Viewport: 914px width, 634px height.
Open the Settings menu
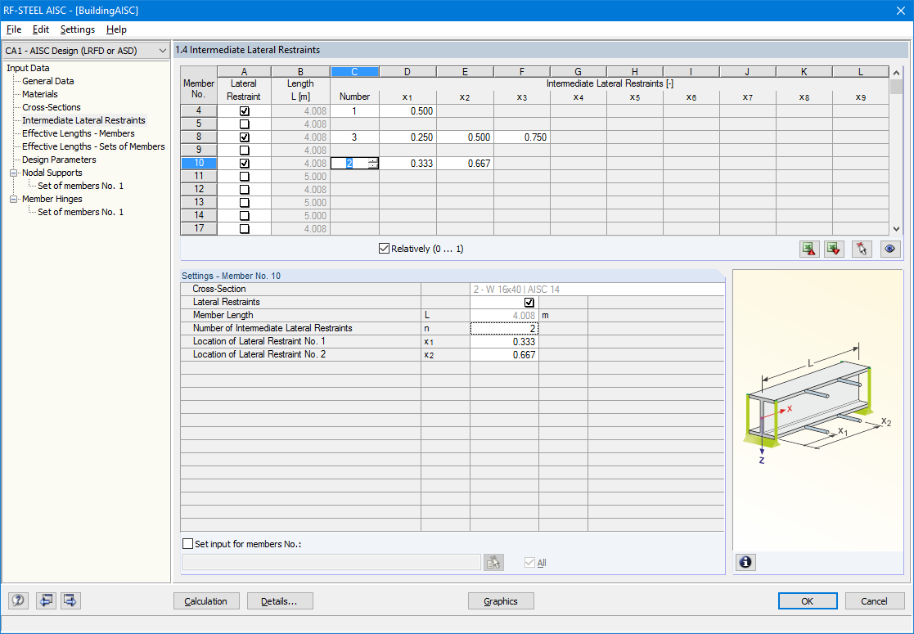pyautogui.click(x=78, y=29)
